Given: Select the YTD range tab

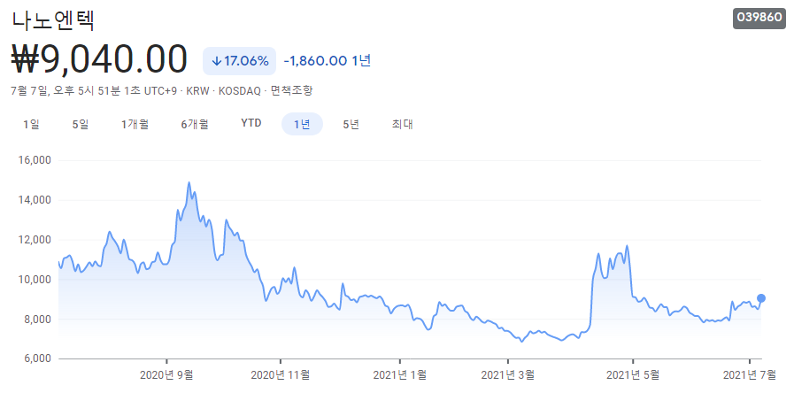Looking at the screenshot, I should pos(251,124).
